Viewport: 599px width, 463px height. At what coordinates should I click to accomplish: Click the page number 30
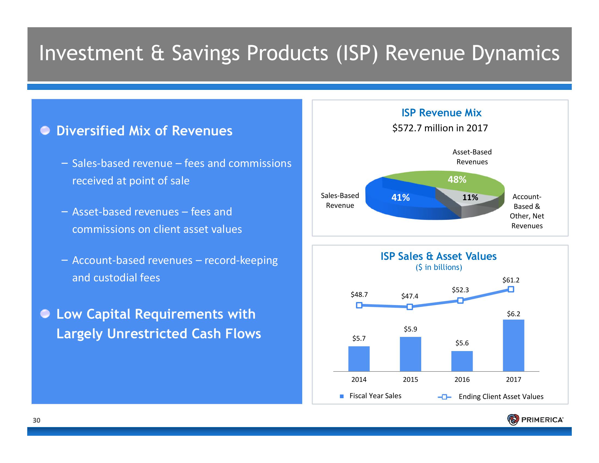click(x=36, y=421)
